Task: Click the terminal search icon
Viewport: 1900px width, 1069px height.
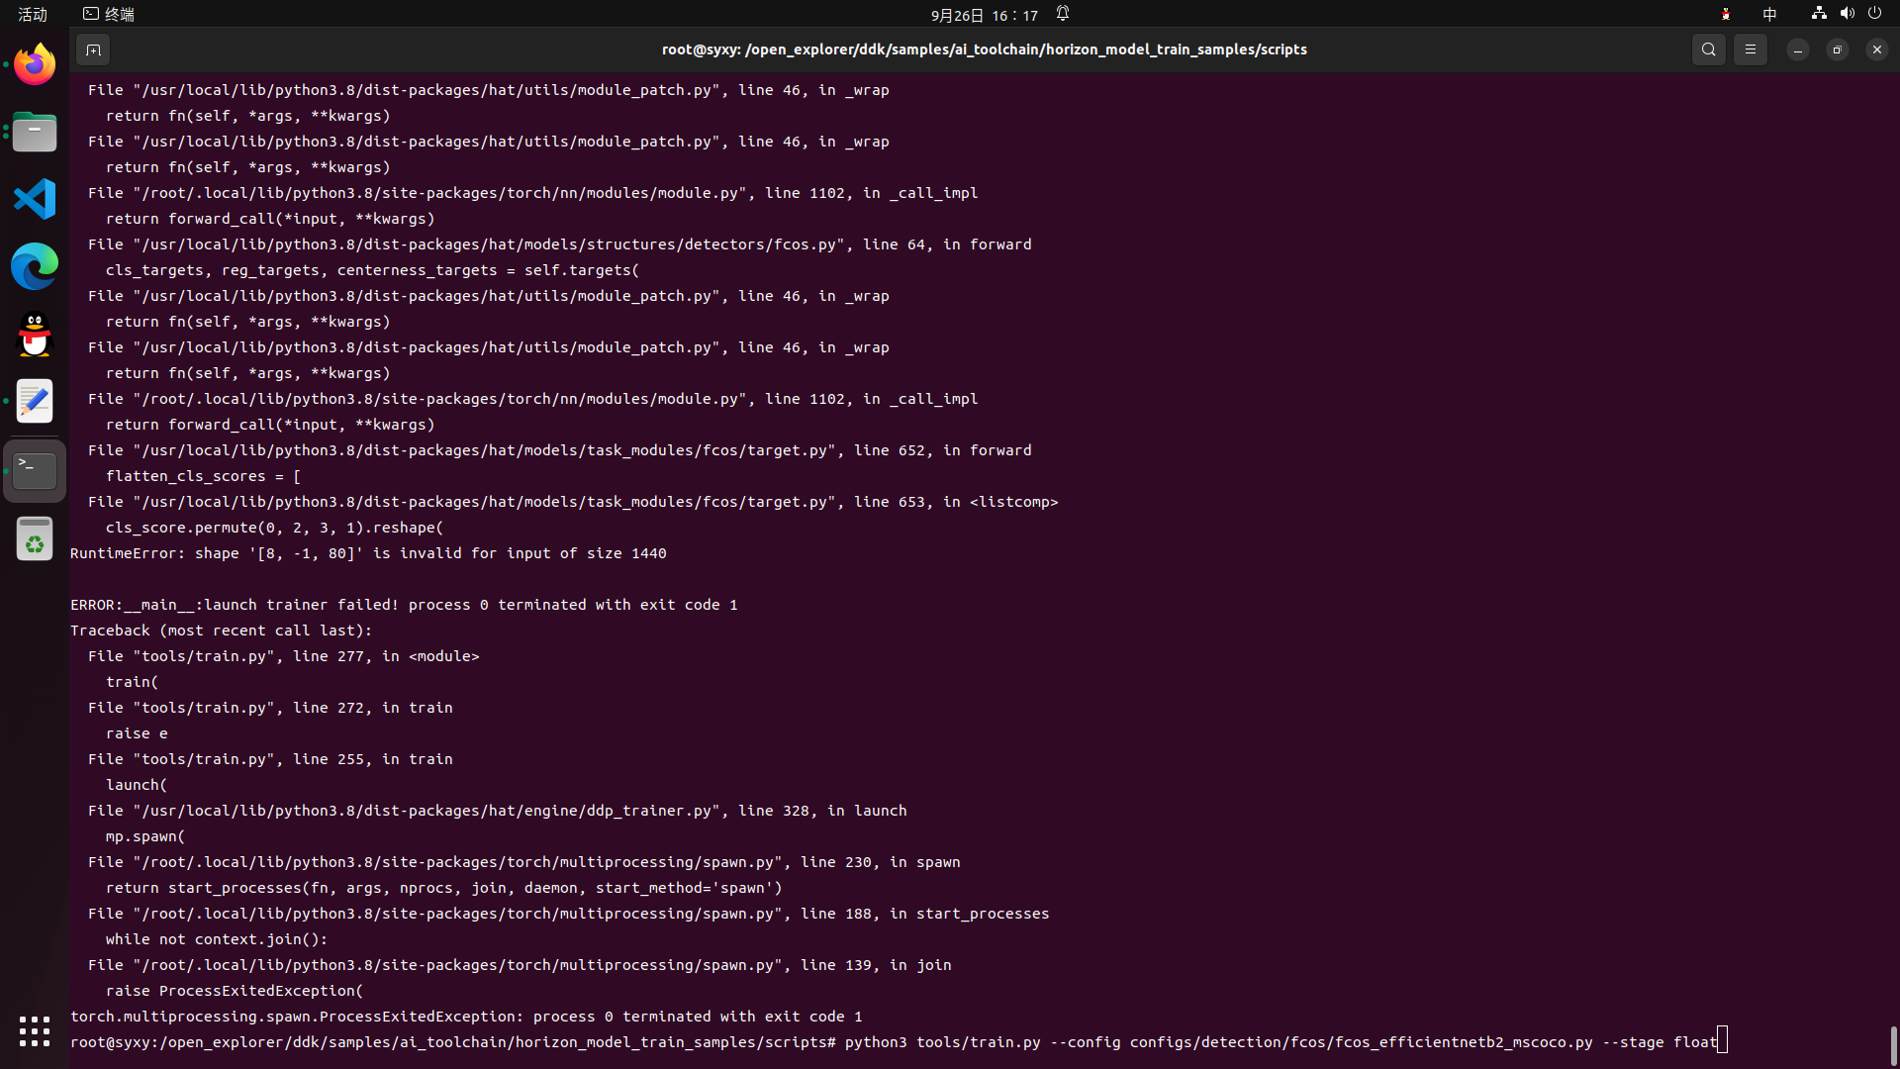Action: pyautogui.click(x=1708, y=49)
